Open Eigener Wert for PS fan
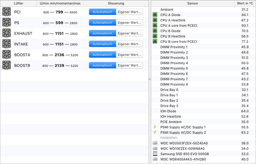This screenshot has width=256, height=164. coord(129,23)
